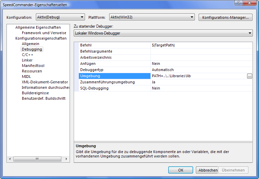Open the Allgemein configuration page
Screen dimensions: 259x179
(31, 44)
